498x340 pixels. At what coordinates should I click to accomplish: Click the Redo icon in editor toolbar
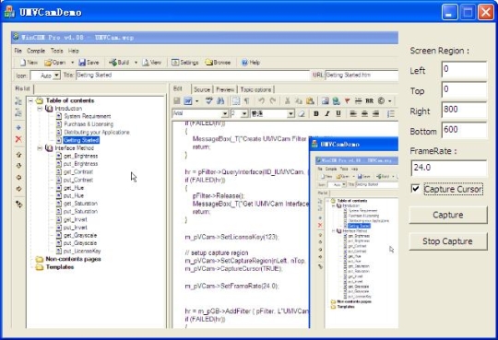pyautogui.click(x=272, y=101)
